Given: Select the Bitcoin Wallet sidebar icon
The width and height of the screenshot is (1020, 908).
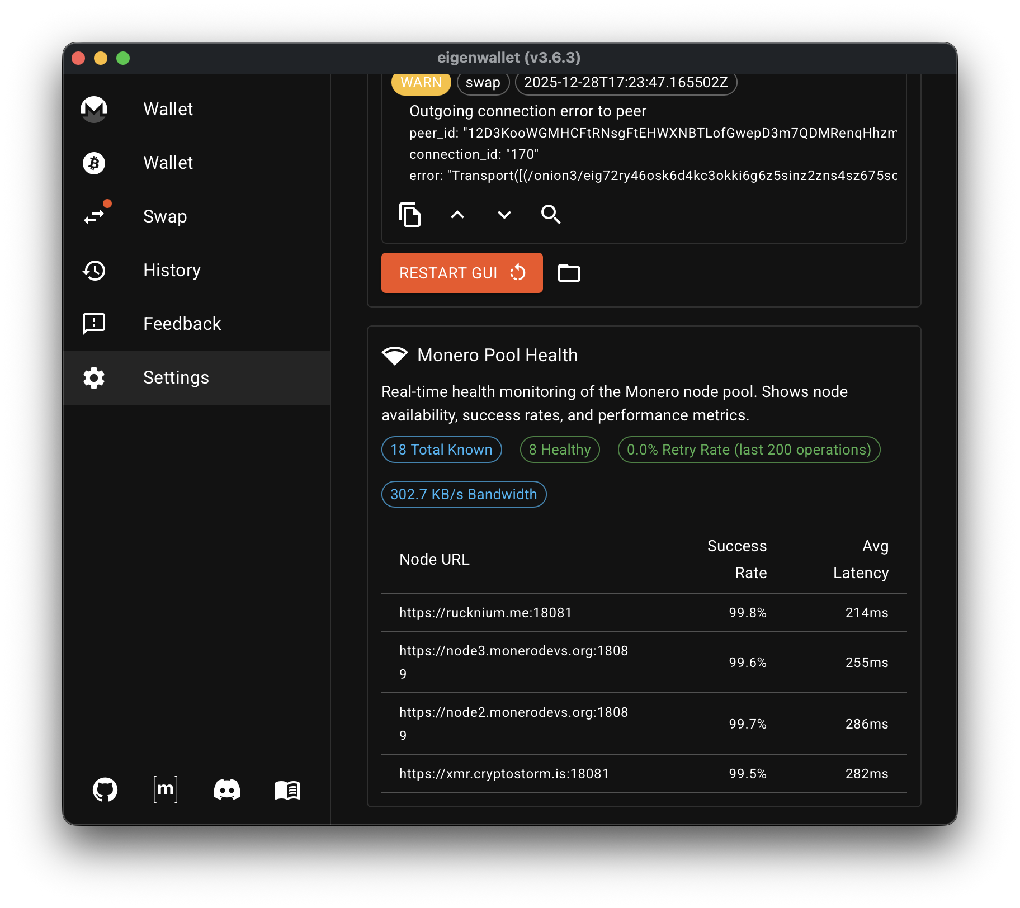Looking at the screenshot, I should pos(94,163).
